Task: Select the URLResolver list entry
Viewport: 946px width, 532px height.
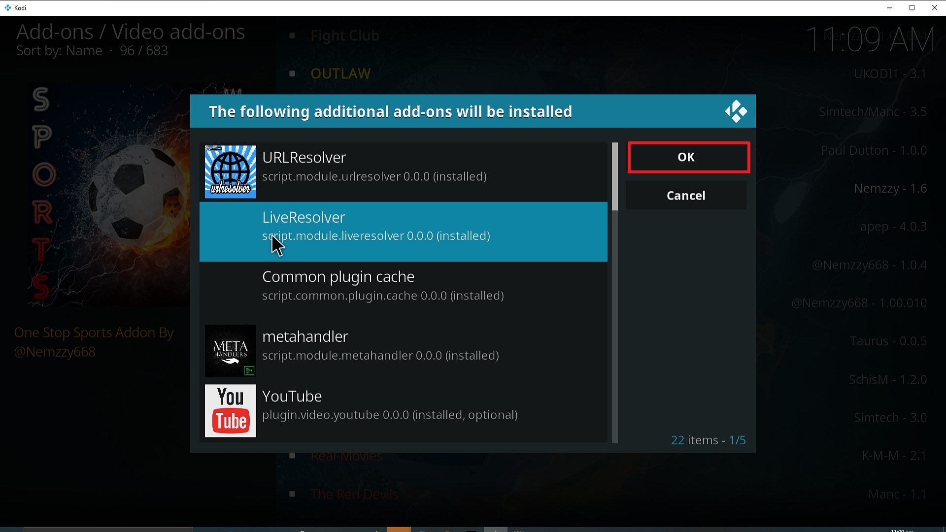Action: (x=403, y=172)
